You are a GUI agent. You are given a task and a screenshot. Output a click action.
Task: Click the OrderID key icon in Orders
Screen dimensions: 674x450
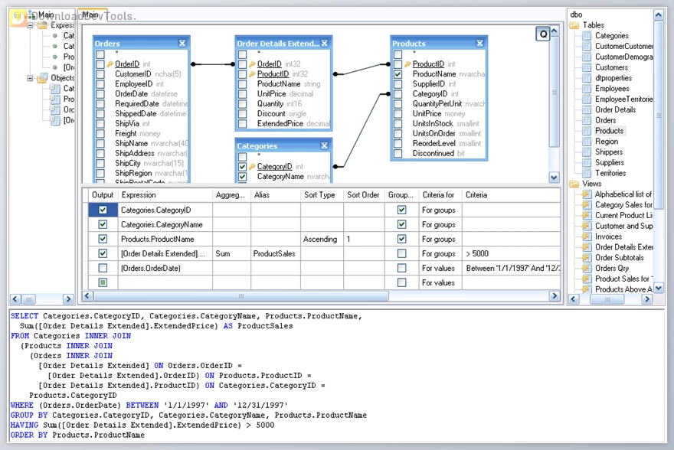click(x=110, y=64)
